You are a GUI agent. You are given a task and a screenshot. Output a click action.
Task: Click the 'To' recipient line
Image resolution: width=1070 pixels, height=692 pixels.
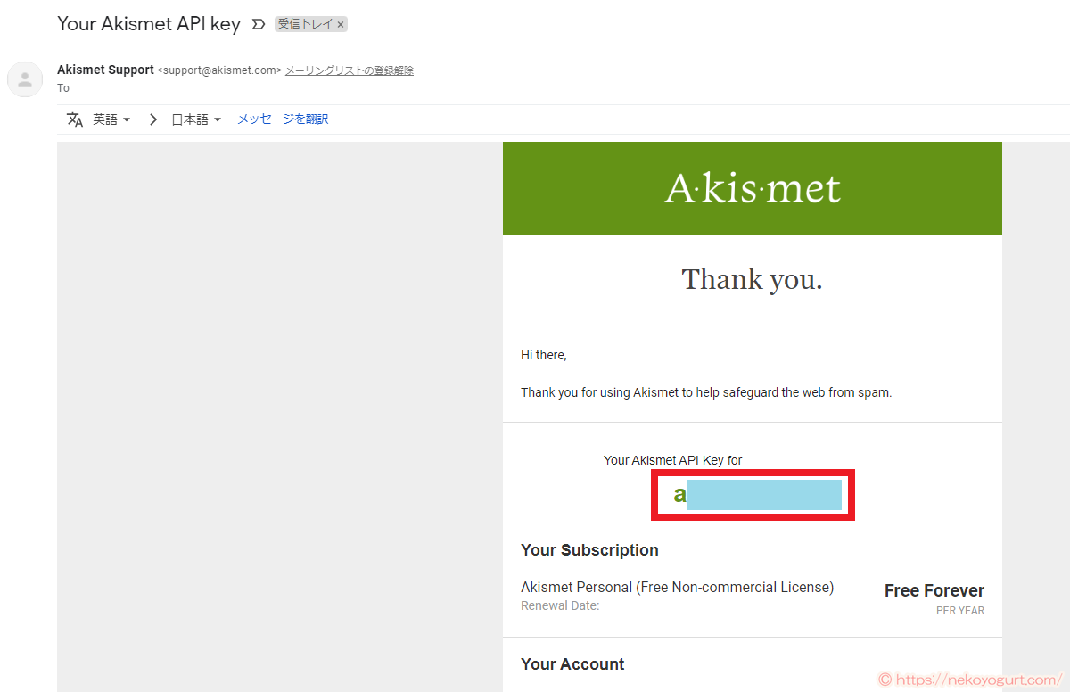(x=63, y=88)
